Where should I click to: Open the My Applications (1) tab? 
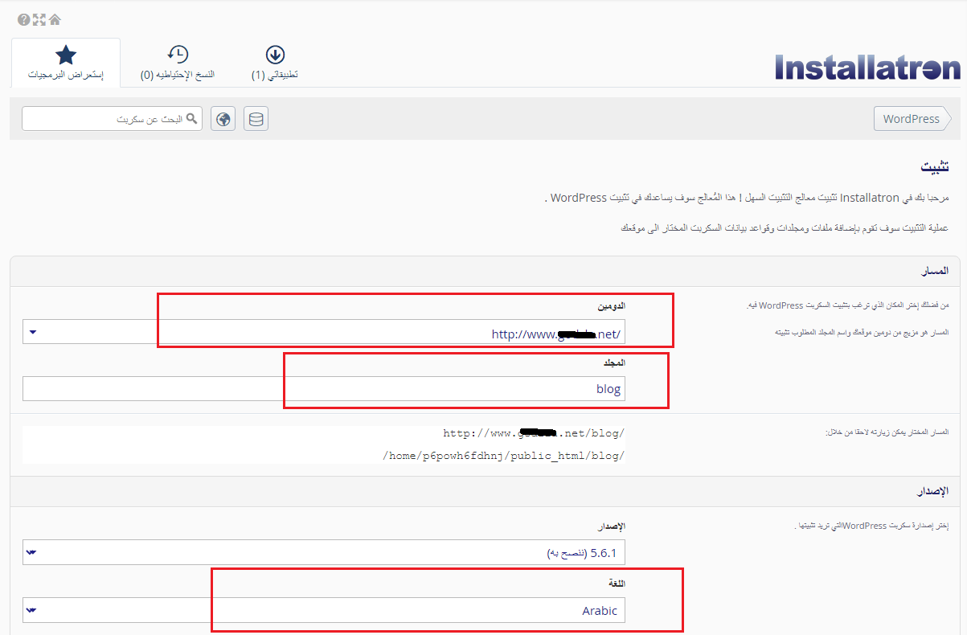[x=275, y=63]
